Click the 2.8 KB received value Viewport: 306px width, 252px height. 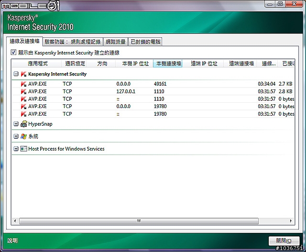click(x=285, y=91)
